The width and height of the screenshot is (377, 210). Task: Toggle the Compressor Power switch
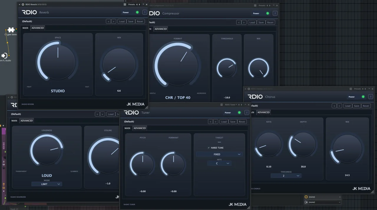tap(267, 13)
